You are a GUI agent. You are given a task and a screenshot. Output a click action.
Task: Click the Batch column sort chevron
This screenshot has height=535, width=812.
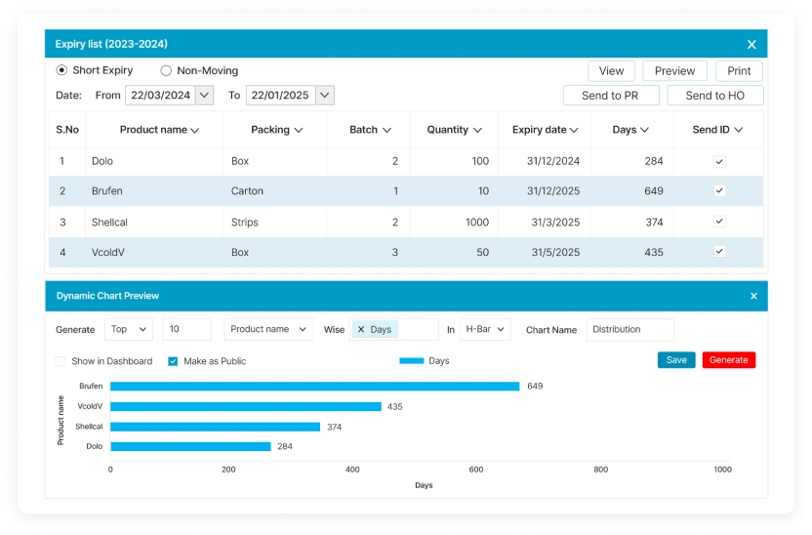click(386, 130)
